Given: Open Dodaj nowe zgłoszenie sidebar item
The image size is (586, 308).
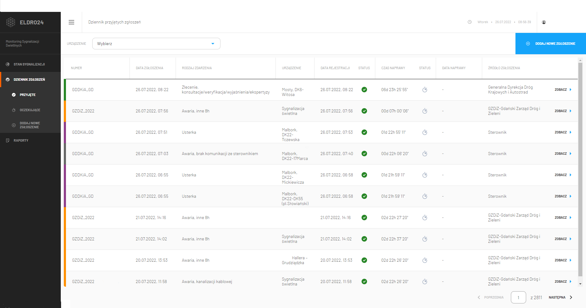Looking at the screenshot, I should point(30,125).
